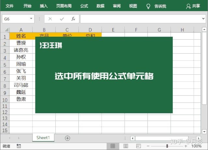
Task: Select row 11 header
Action: click(5, 106)
